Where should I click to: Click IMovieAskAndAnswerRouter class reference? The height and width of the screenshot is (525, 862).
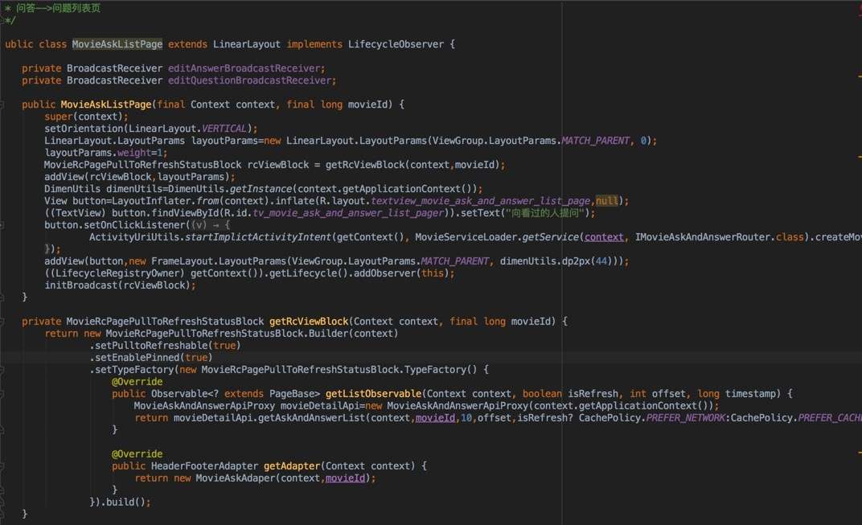pos(703,237)
